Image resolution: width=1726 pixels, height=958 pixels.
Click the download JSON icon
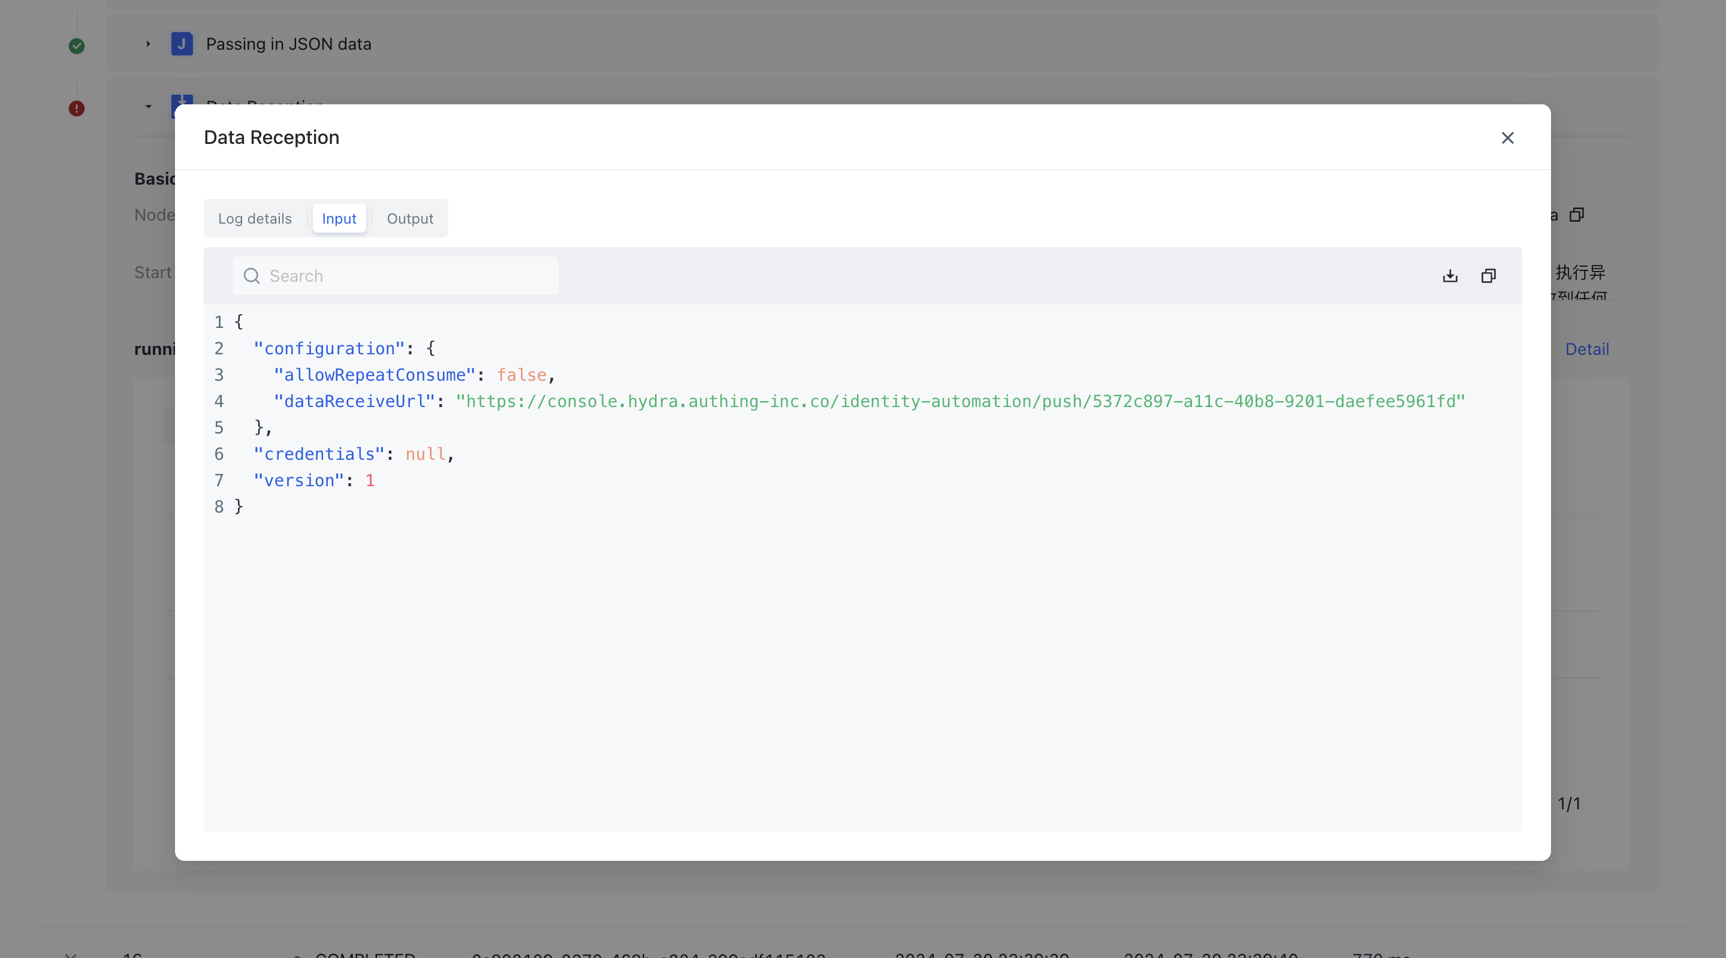click(x=1450, y=276)
